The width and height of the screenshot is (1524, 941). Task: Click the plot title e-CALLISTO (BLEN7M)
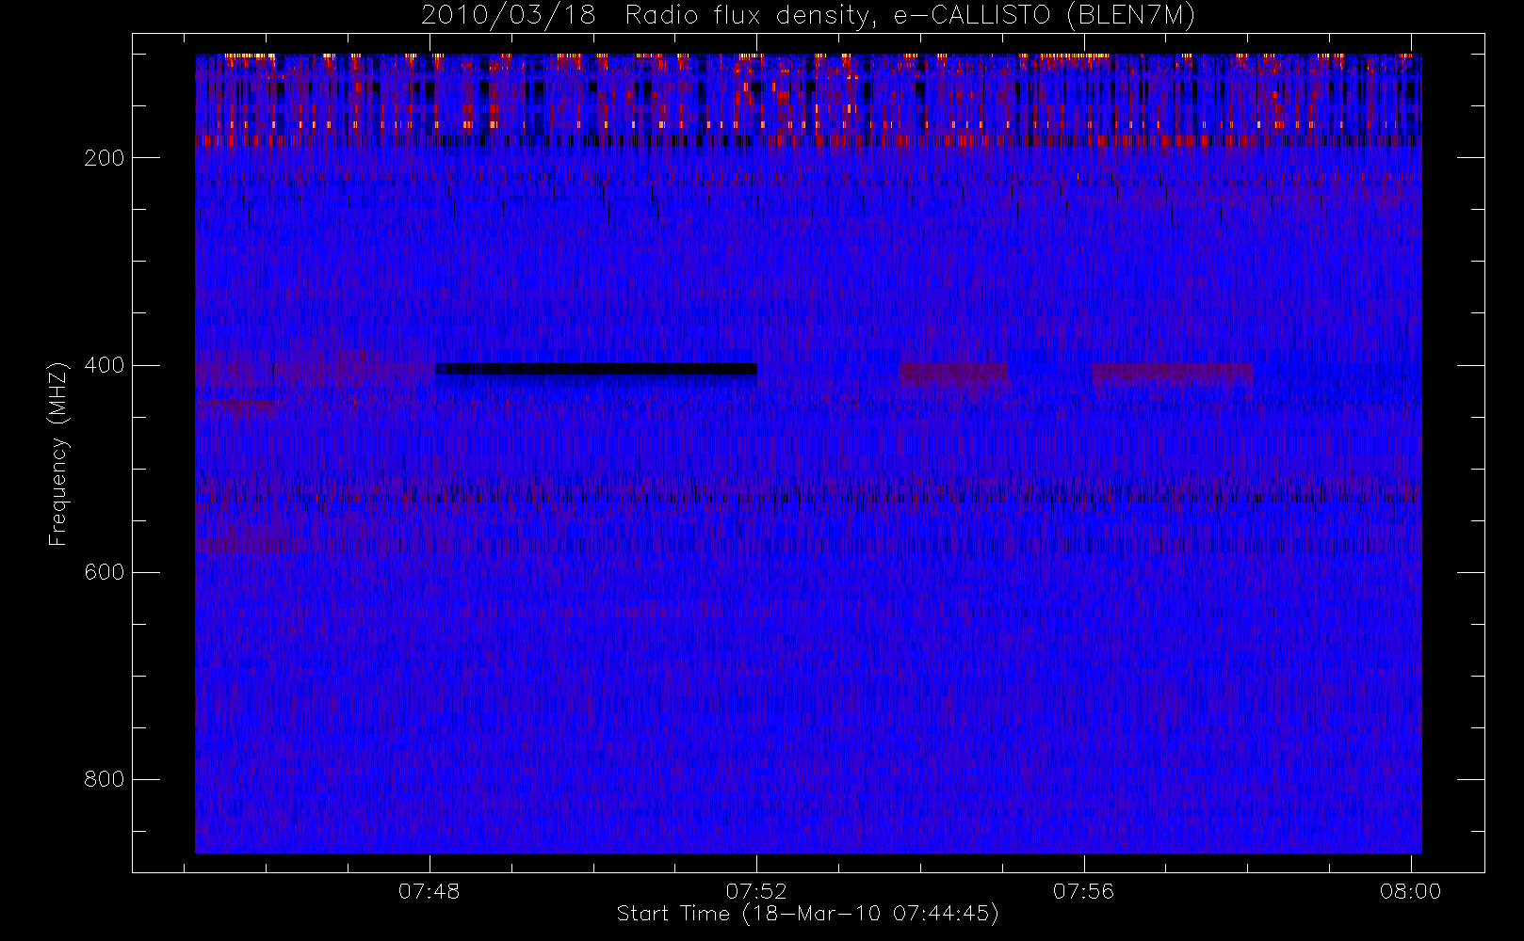click(x=1045, y=16)
